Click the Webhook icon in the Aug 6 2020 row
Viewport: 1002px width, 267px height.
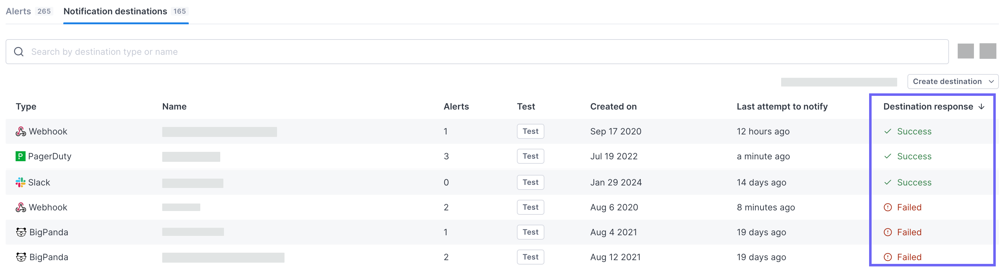(21, 207)
